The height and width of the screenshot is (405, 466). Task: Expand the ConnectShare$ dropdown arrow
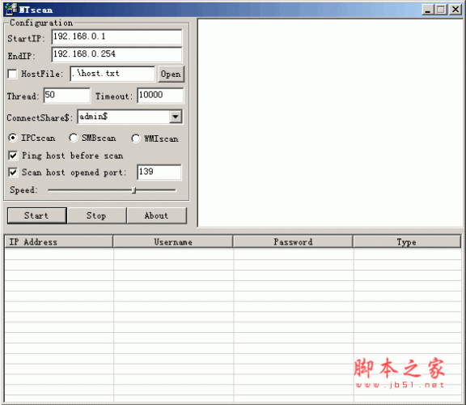pyautogui.click(x=176, y=117)
